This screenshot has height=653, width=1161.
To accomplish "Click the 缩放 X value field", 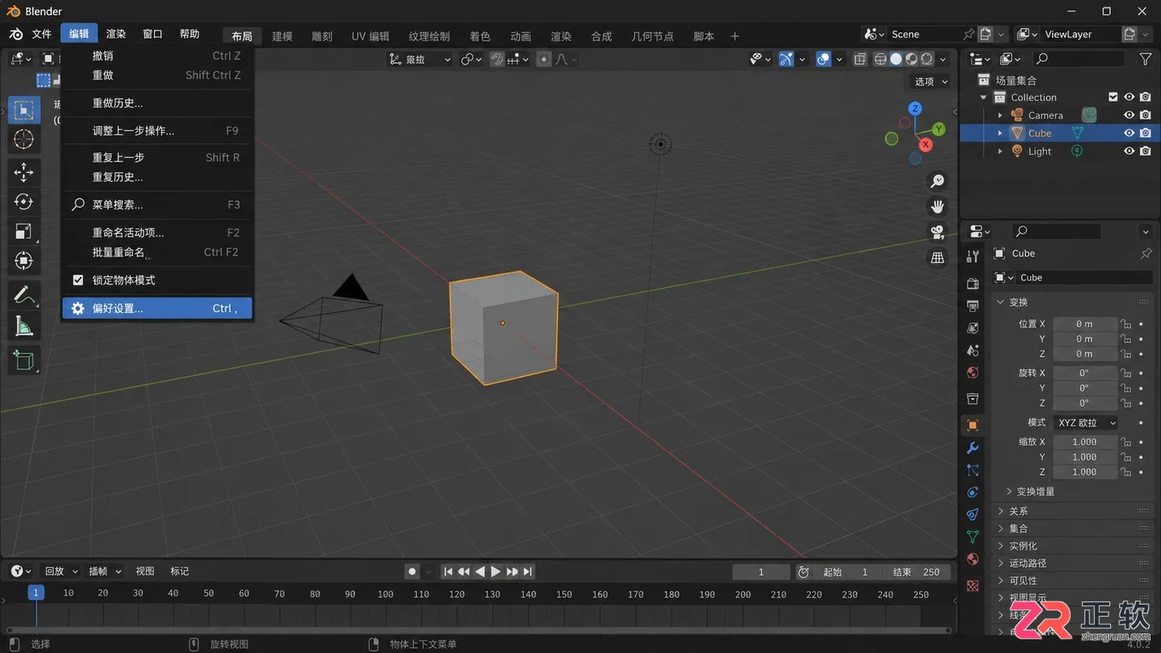I will point(1084,442).
